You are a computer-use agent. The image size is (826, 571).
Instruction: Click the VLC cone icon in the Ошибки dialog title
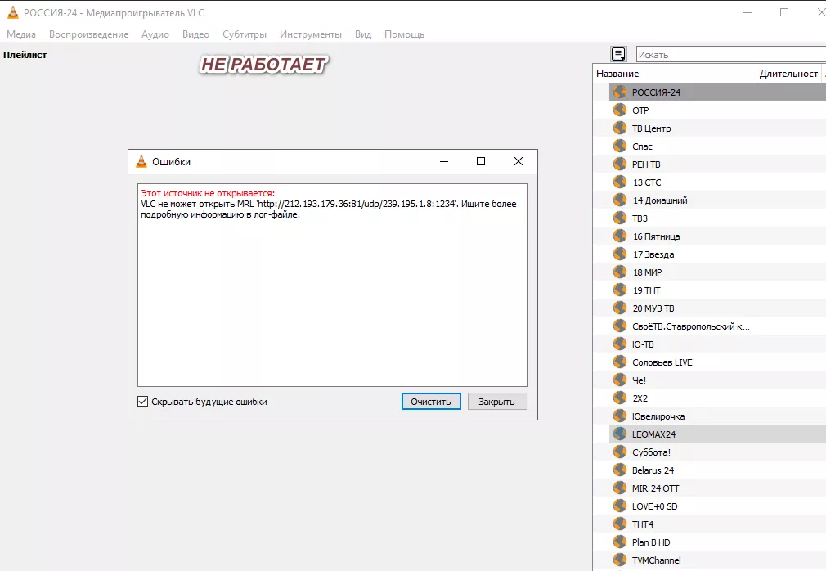tap(141, 162)
